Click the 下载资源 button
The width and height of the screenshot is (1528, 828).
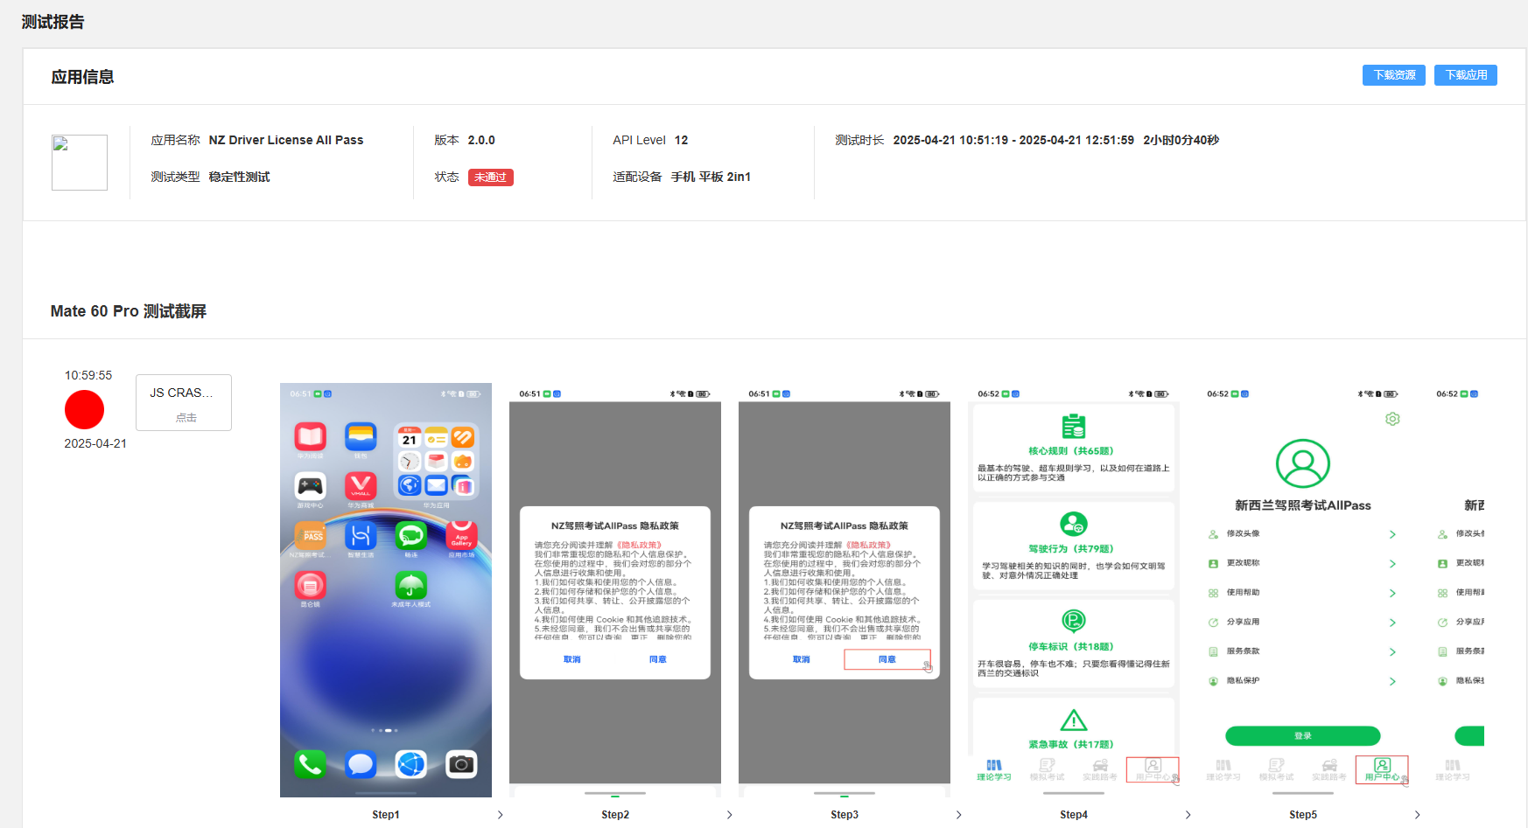tap(1393, 75)
